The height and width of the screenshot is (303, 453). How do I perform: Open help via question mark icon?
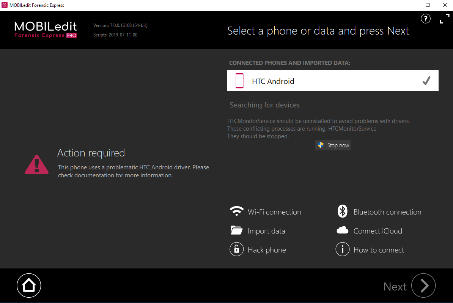(426, 19)
